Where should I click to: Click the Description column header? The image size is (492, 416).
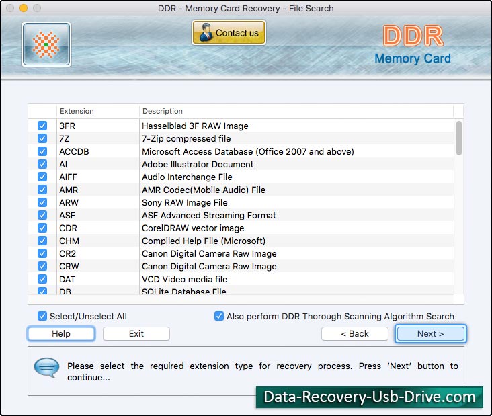(296, 111)
